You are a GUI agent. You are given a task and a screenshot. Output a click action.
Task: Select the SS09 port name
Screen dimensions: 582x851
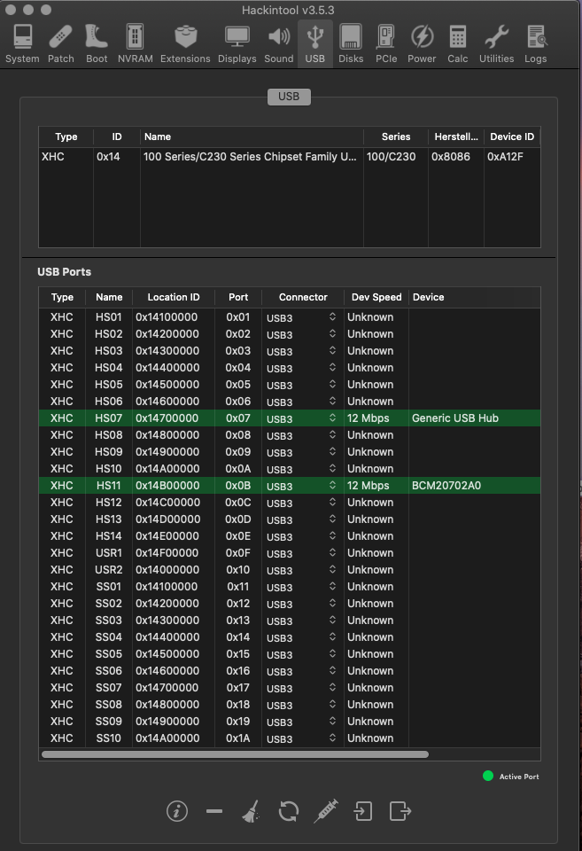[x=108, y=721]
